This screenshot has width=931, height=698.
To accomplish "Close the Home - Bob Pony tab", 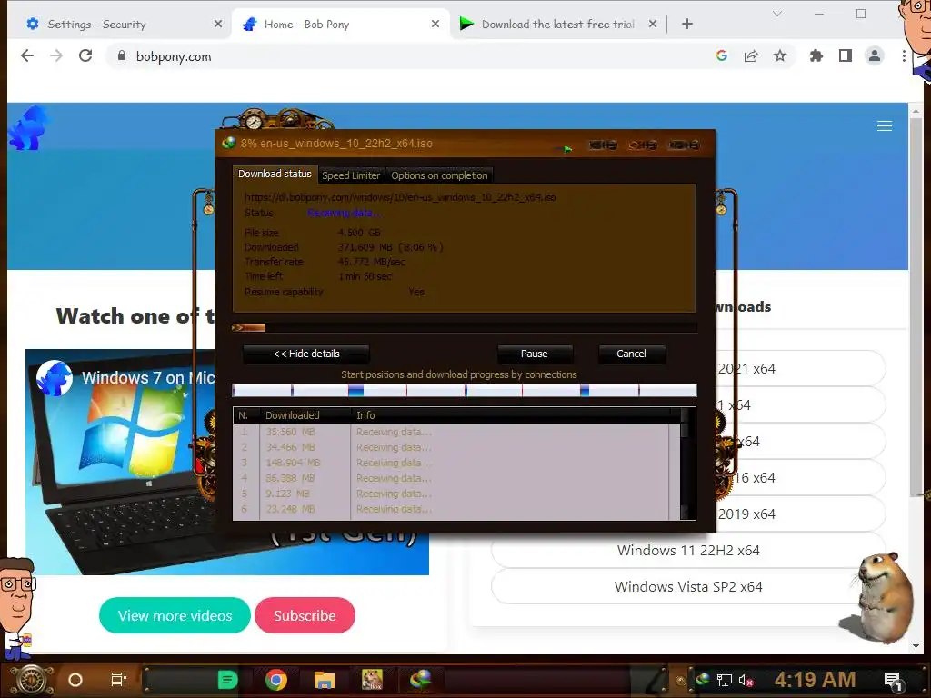I will (x=435, y=24).
